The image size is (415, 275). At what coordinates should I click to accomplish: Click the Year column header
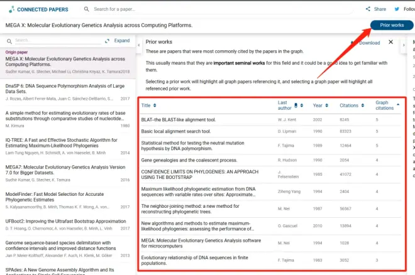click(x=318, y=105)
